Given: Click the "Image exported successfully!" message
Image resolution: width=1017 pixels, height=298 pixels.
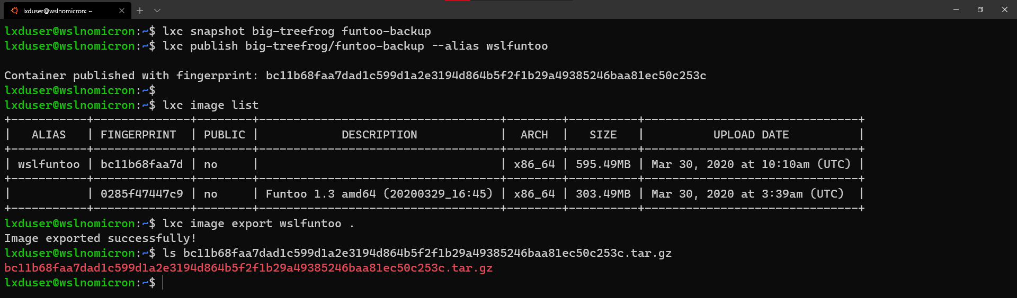Looking at the screenshot, I should (100, 238).
